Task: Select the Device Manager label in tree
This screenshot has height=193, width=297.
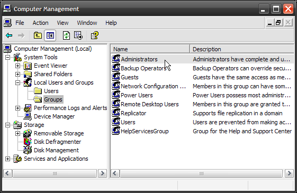Action: point(54,116)
